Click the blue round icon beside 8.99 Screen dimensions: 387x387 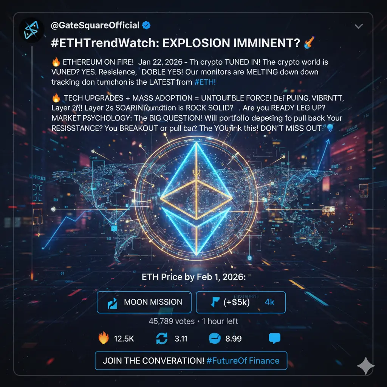[215, 338]
